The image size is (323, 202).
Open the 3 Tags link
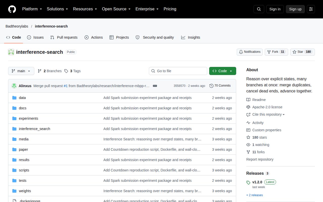click(x=72, y=71)
